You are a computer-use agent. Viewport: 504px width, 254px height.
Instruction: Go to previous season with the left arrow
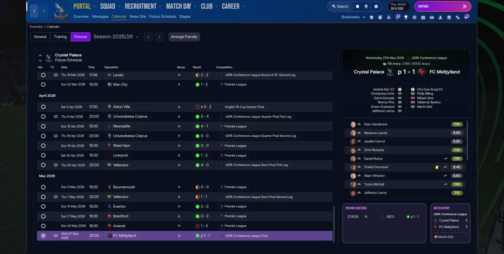point(148,37)
